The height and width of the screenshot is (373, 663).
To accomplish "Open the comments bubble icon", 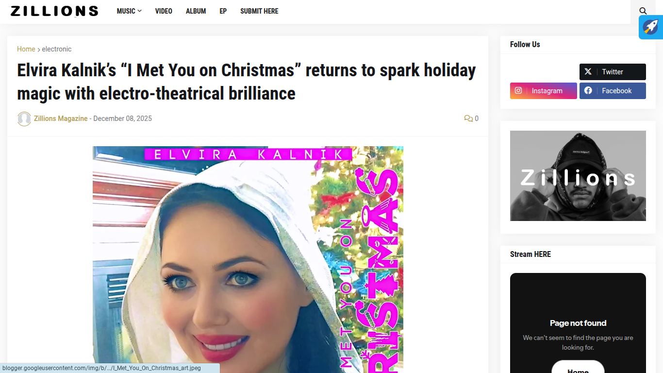I will click(468, 119).
